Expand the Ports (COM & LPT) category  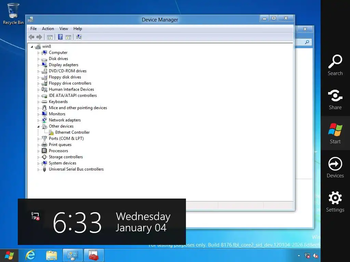point(38,139)
